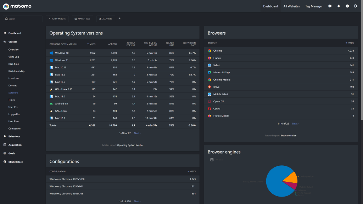
Task: Open the notifications bell icon
Action: click(339, 6)
